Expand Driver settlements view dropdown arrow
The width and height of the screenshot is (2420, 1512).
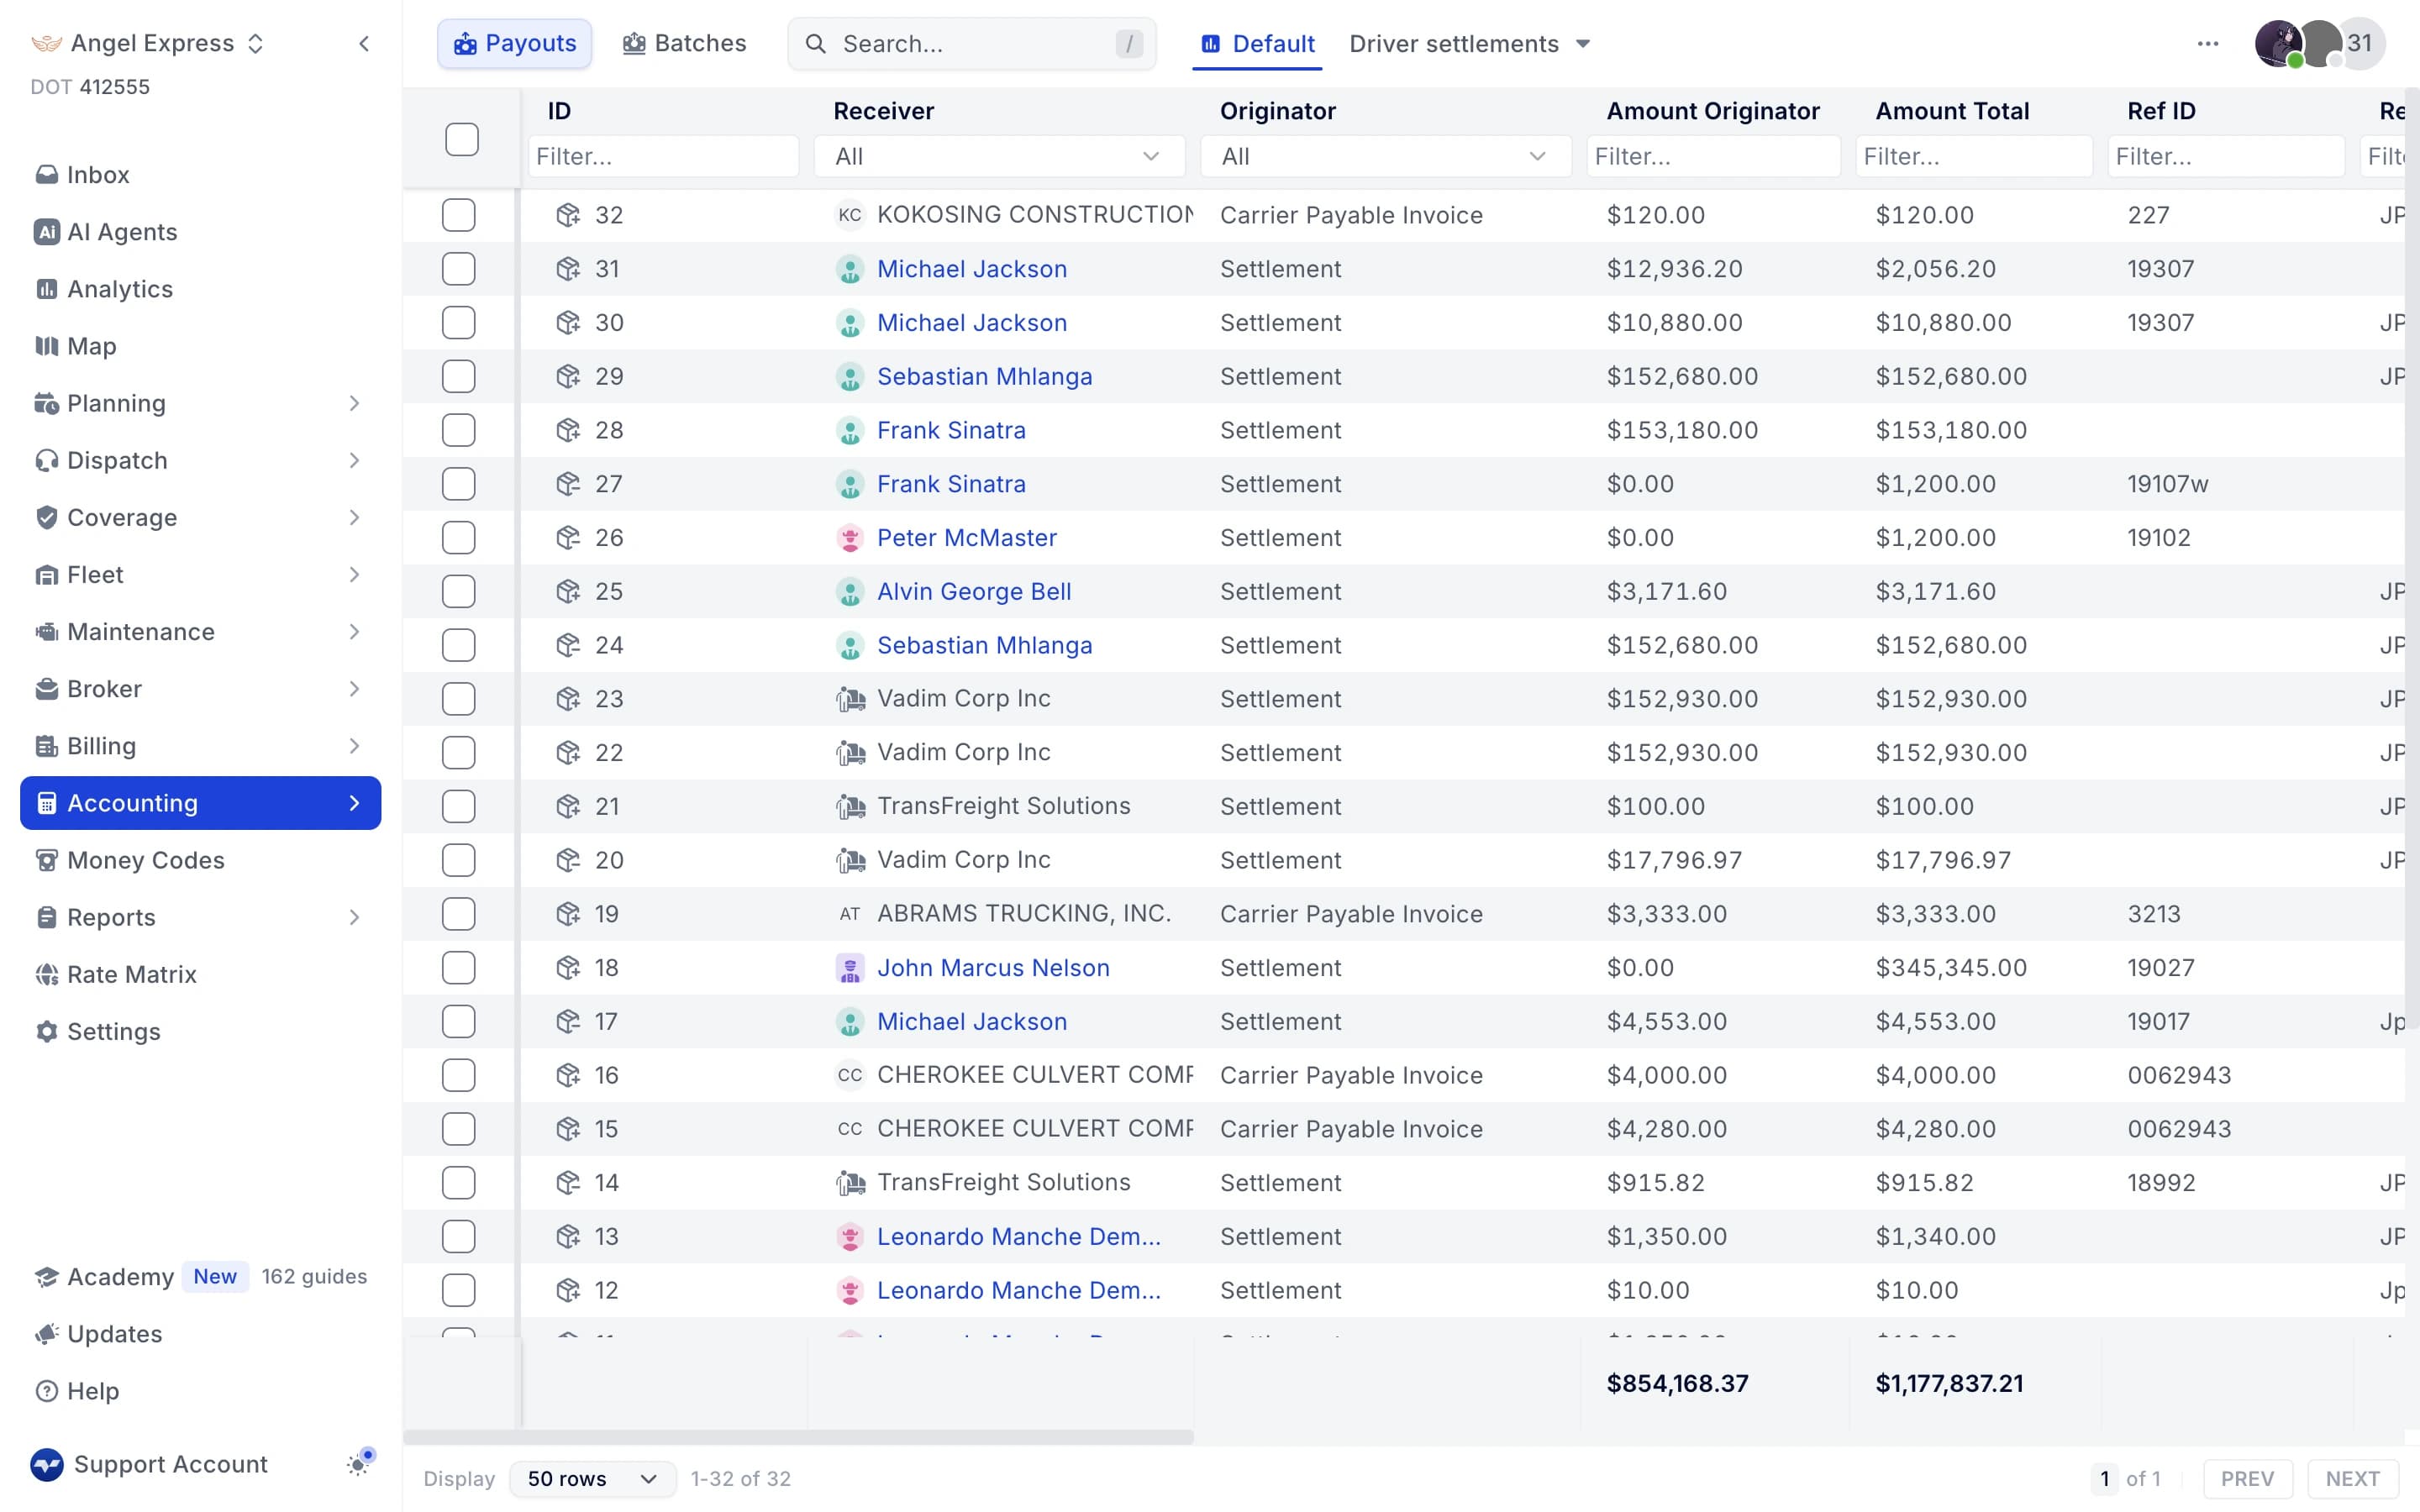1583,44
